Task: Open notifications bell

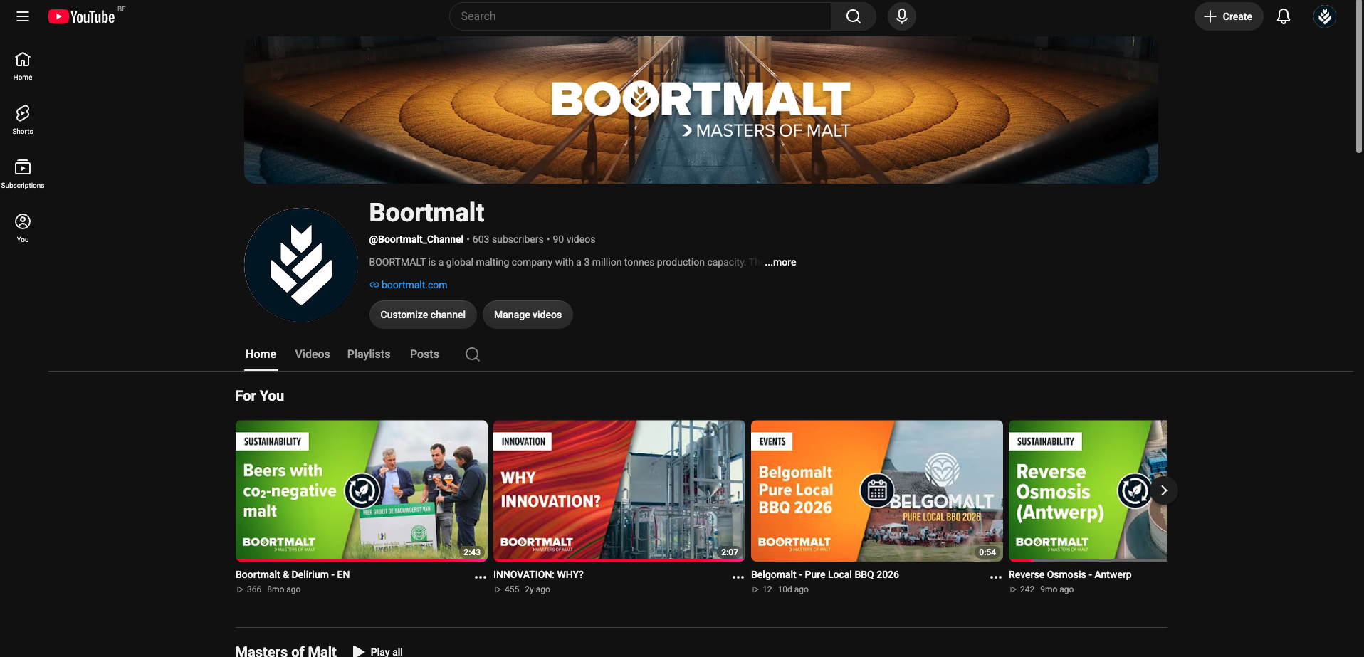Action: (1283, 16)
